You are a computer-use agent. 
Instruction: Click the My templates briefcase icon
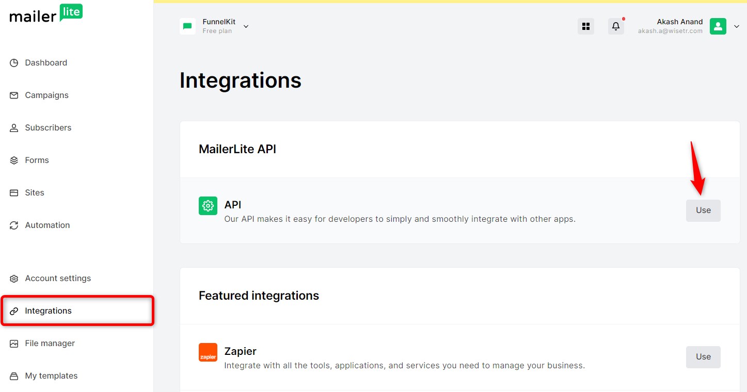click(14, 376)
